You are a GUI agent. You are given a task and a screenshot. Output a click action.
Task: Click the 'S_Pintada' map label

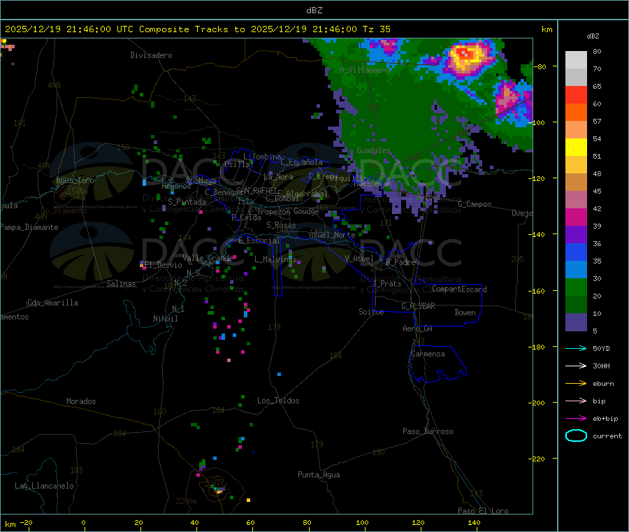point(187,202)
